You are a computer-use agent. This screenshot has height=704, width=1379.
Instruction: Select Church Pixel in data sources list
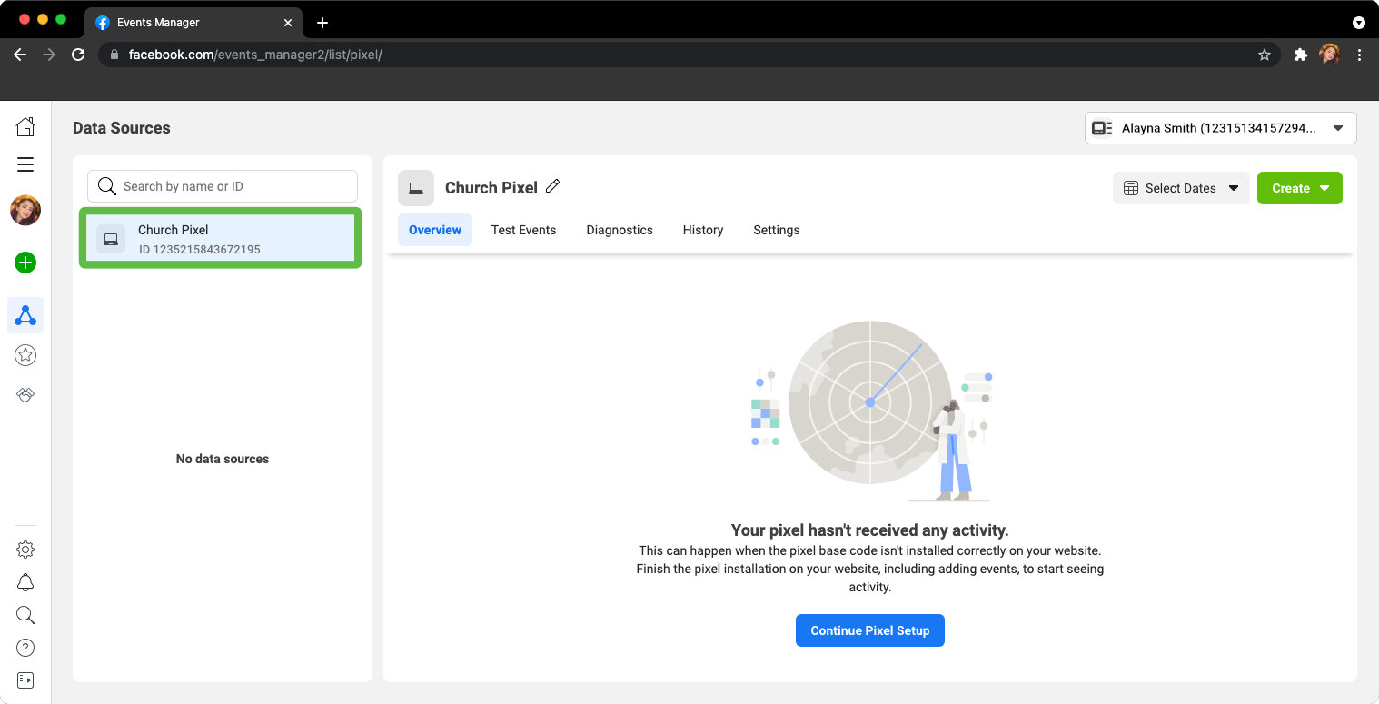point(221,238)
